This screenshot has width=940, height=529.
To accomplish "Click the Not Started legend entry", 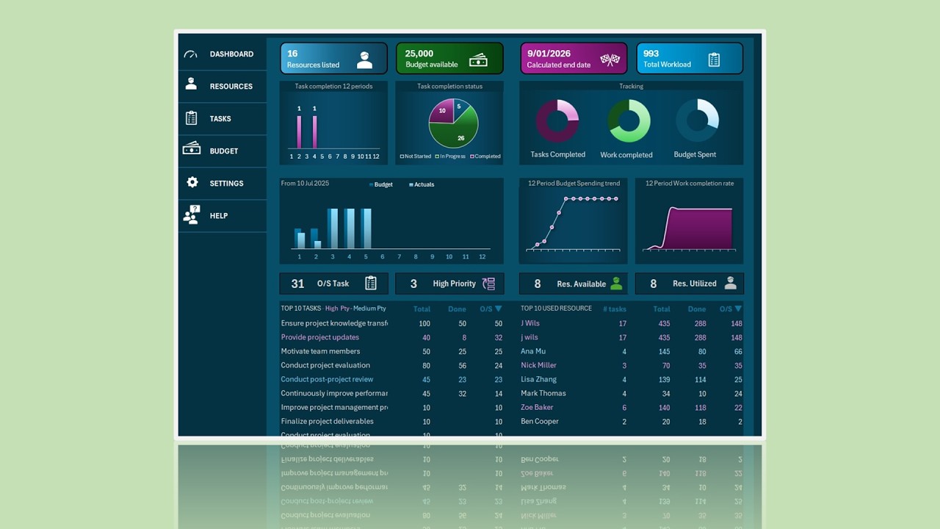I will point(415,156).
